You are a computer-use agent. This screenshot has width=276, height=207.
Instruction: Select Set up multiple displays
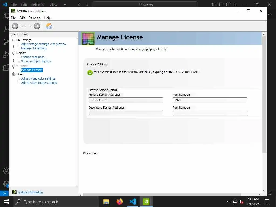[x=36, y=61]
